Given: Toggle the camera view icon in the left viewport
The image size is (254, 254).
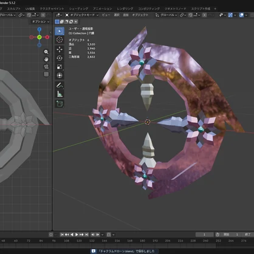Looking at the screenshot, I should 46,67.
